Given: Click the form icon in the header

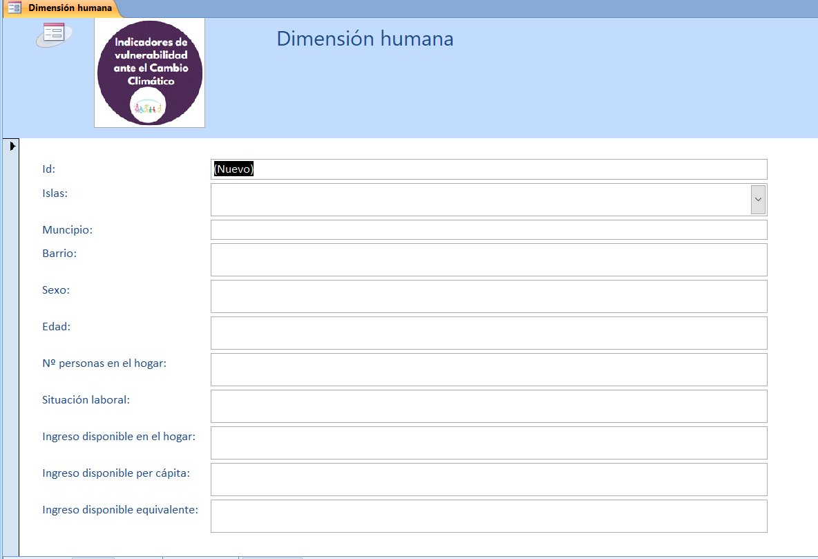Looking at the screenshot, I should pyautogui.click(x=53, y=34).
